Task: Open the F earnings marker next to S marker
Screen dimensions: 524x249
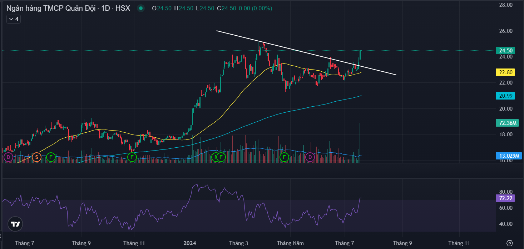Action: (51, 157)
